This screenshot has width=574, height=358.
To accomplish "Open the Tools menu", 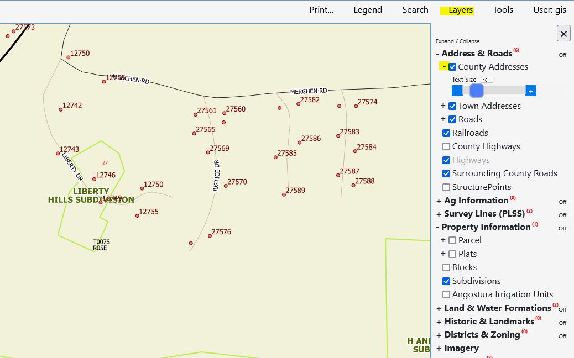I will coord(503,10).
